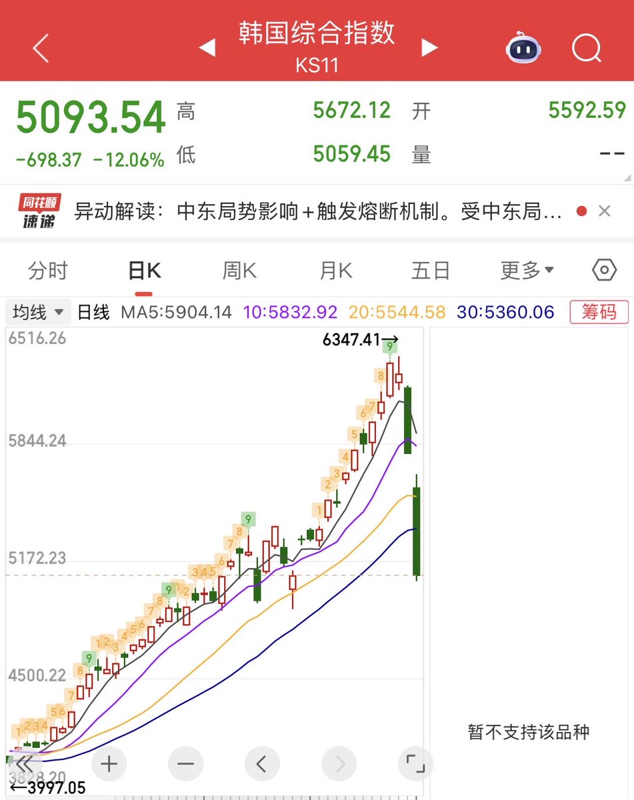Dismiss the 异动解读 news banner
This screenshot has height=800, width=634.
(x=604, y=211)
